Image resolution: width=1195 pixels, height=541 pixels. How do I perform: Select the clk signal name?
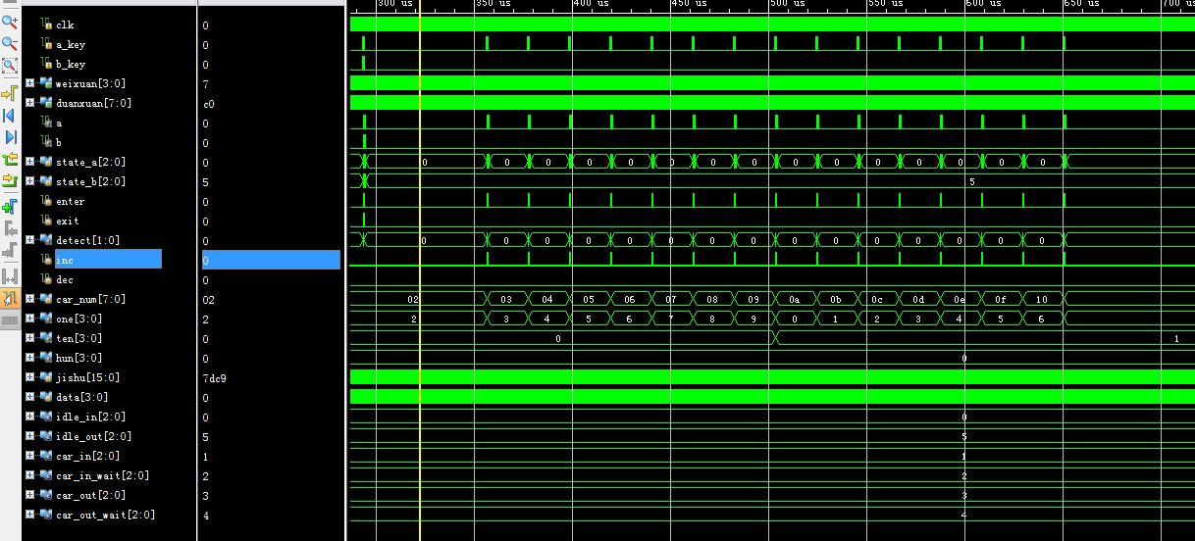64,25
